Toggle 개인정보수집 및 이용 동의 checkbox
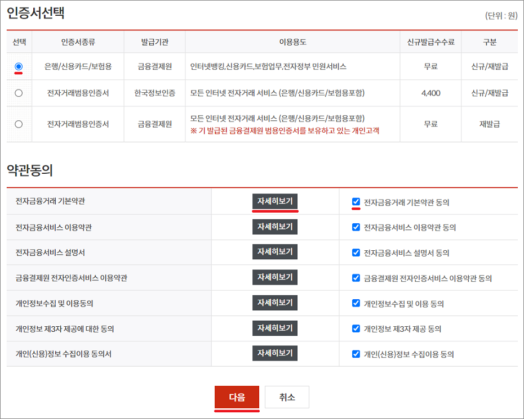The image size is (524, 419). tap(356, 303)
